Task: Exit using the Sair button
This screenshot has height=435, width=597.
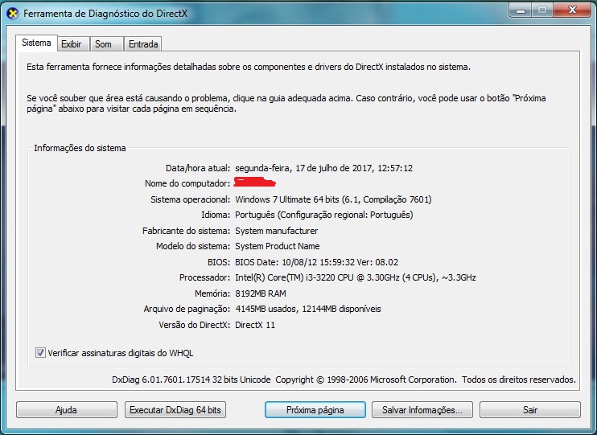Action: point(530,410)
